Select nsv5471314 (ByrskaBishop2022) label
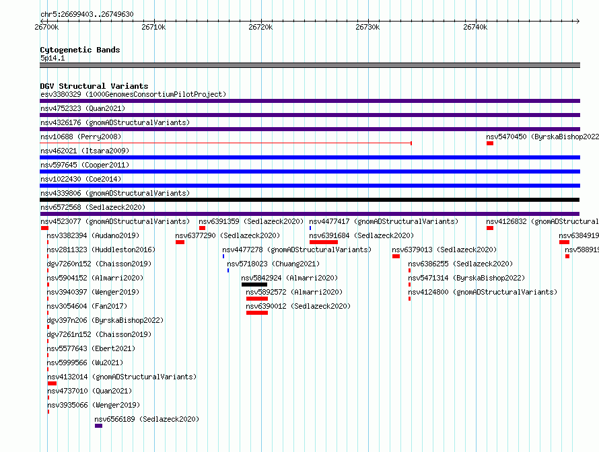Image resolution: width=599 pixels, height=452 pixels. [x=466, y=278]
